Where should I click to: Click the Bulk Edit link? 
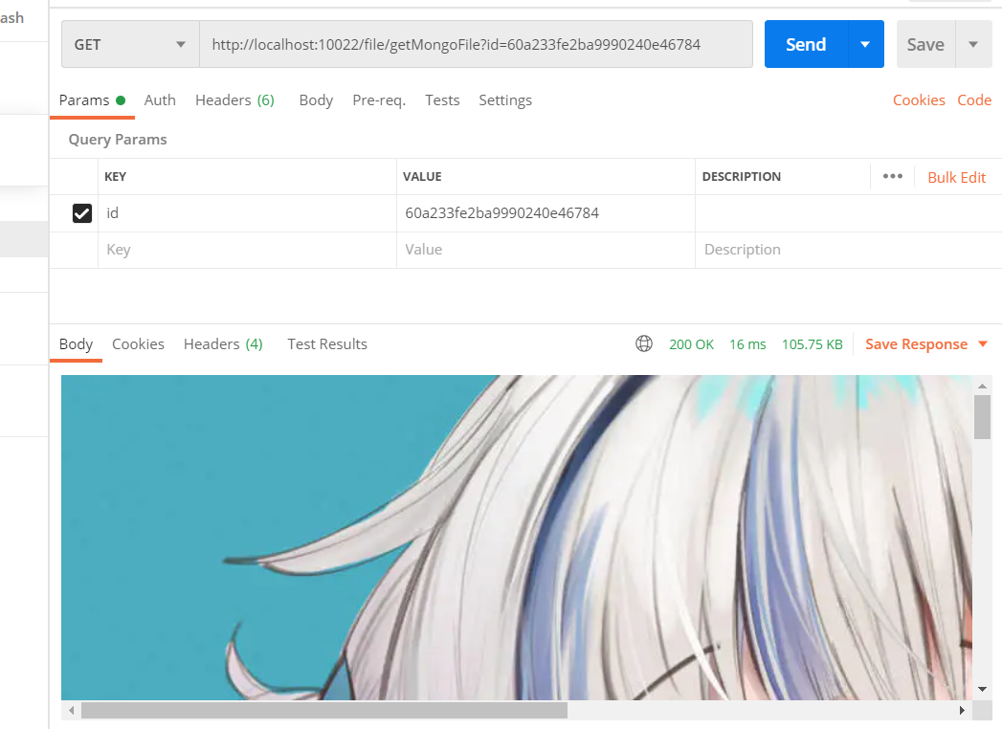(957, 178)
